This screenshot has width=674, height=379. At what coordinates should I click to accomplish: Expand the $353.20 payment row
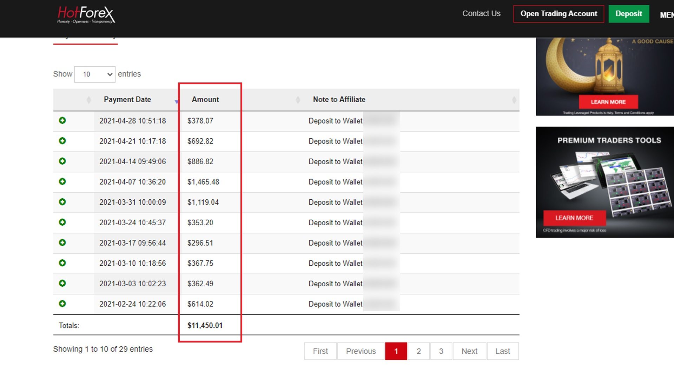pyautogui.click(x=62, y=222)
